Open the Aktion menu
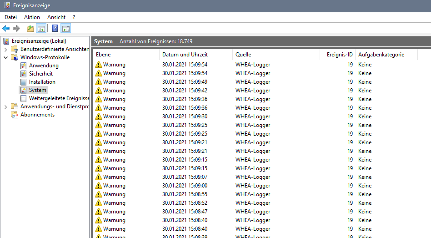 [32, 17]
